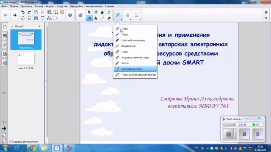Select the arrow pointer tool
This screenshot has height=152, width=271.
pyautogui.click(x=89, y=12)
